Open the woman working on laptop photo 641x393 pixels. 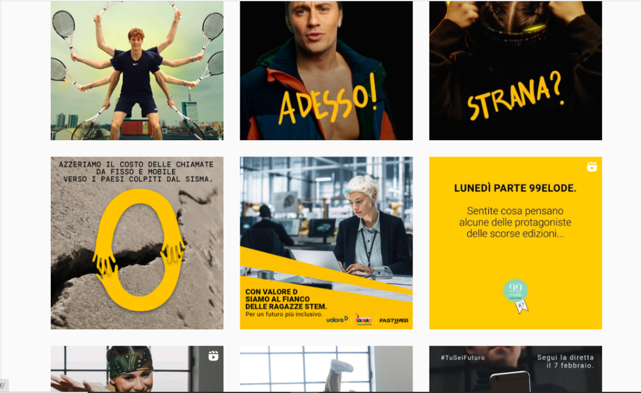point(326,243)
